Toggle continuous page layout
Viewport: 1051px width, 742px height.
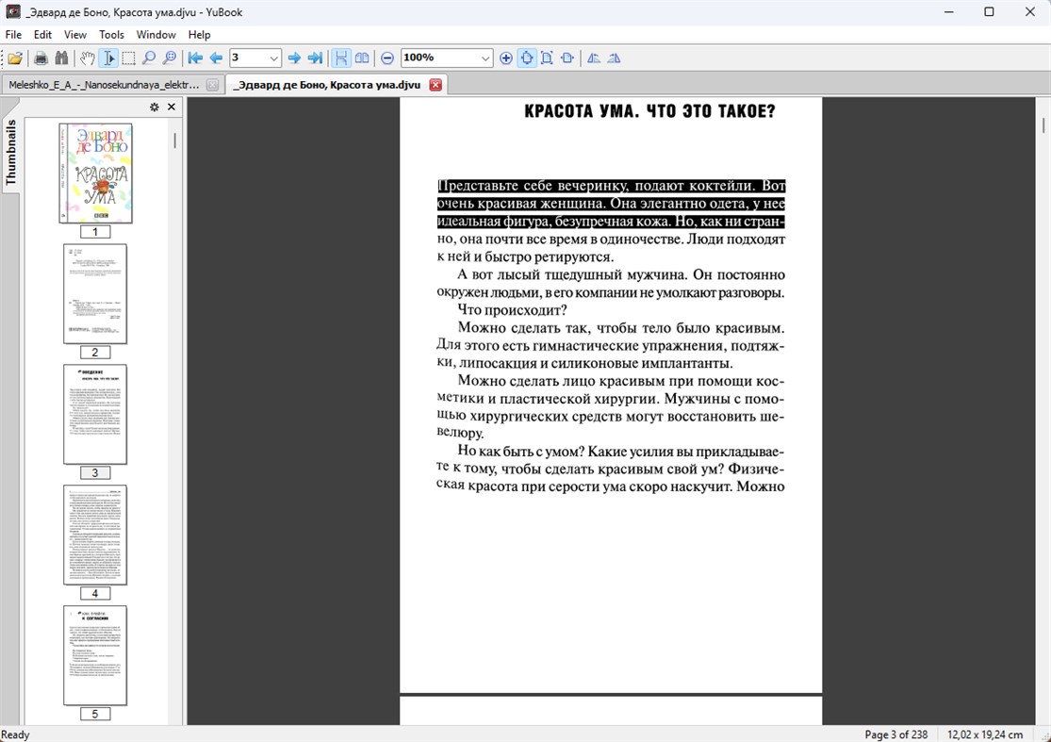pyautogui.click(x=341, y=58)
